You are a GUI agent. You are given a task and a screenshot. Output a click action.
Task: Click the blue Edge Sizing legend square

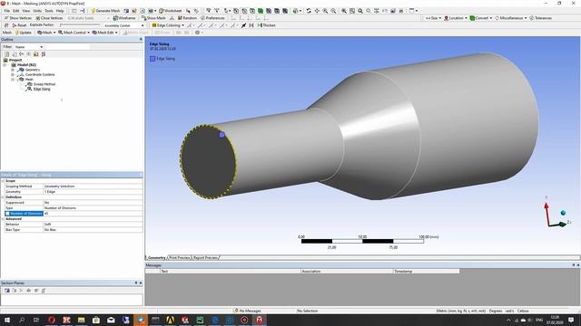coord(153,58)
